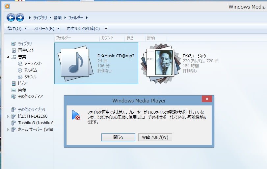Sort by the カウント column header
Image resolution: width=267 pixels, height=169 pixels.
[x=112, y=38]
